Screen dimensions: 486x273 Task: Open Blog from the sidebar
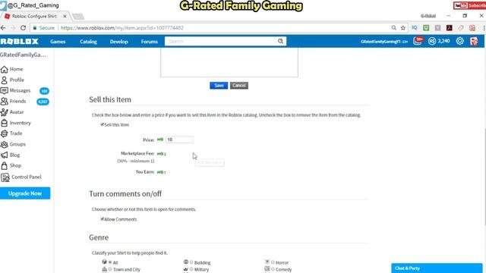(x=11, y=155)
